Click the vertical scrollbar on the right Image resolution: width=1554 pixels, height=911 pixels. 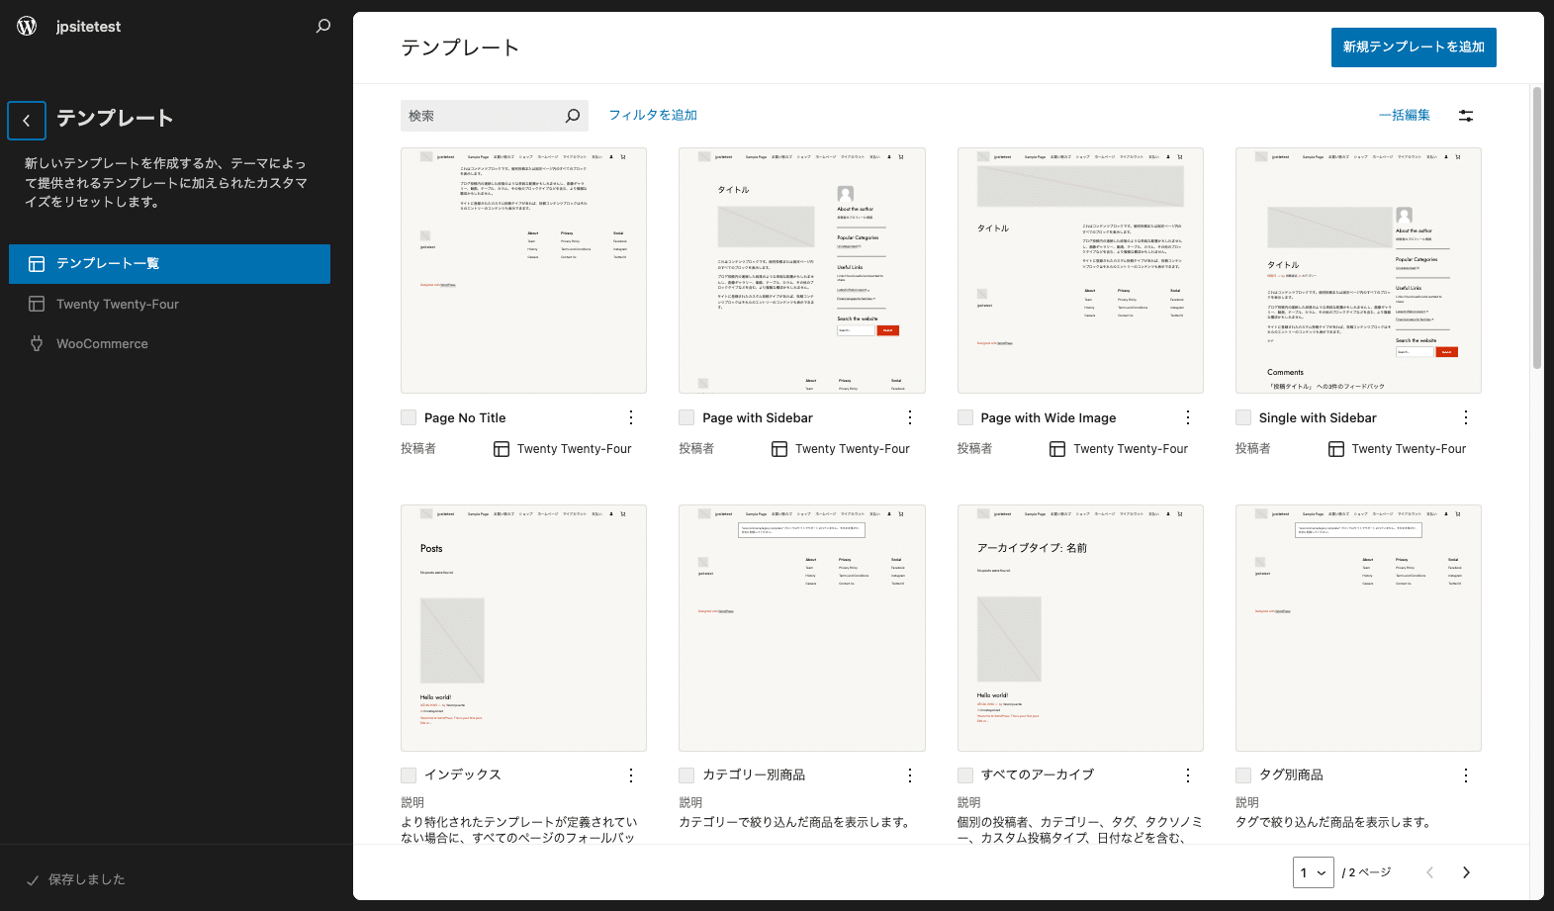tap(1537, 228)
